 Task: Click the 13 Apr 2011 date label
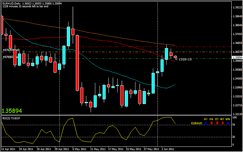coord(8,149)
